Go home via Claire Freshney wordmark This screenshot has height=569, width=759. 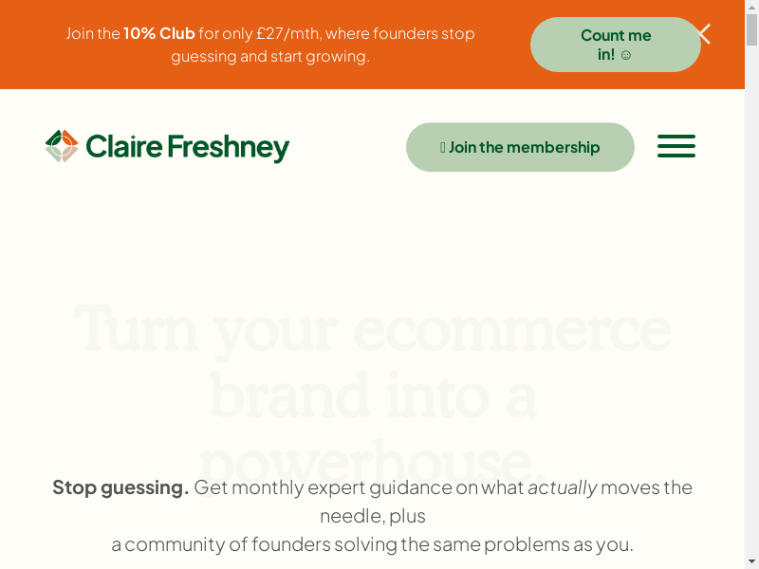click(x=187, y=147)
